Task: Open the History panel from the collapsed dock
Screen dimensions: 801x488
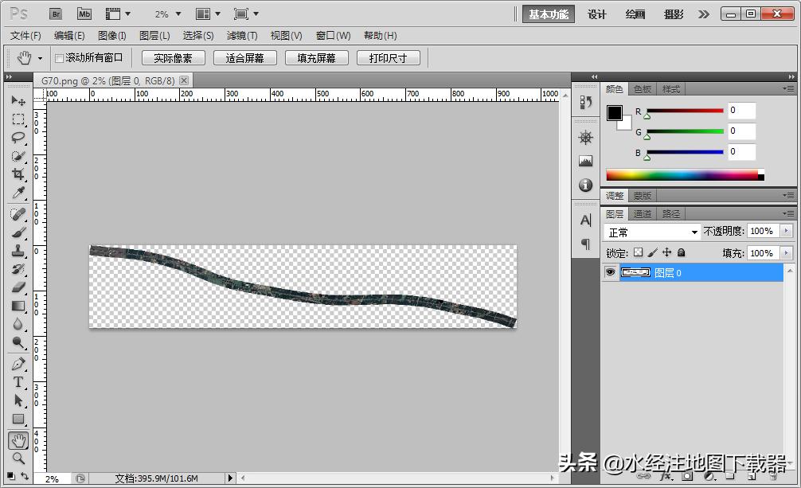Action: pyautogui.click(x=585, y=103)
